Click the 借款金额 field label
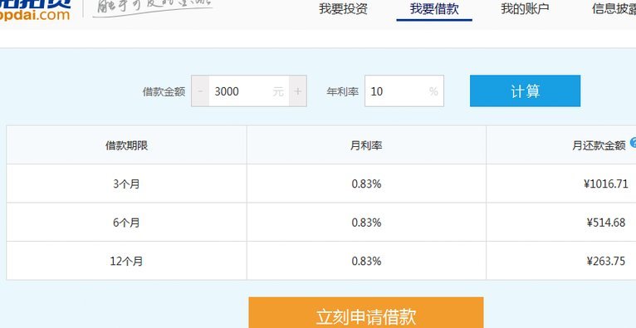The width and height of the screenshot is (636, 328). click(164, 91)
